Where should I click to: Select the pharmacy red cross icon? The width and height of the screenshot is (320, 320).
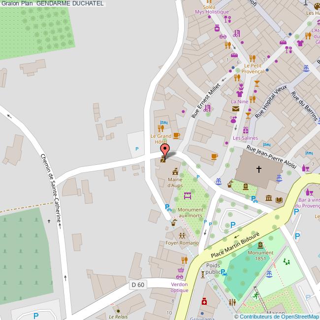204,301
